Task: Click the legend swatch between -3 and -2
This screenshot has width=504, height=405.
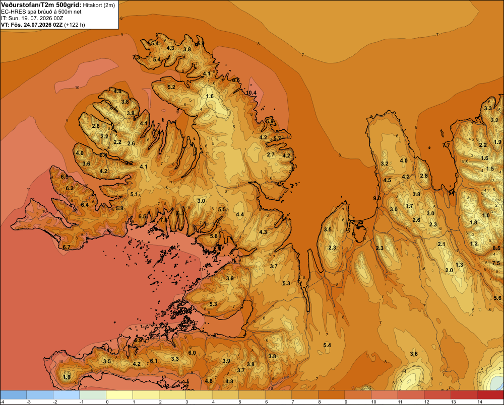Action: (x=40, y=395)
